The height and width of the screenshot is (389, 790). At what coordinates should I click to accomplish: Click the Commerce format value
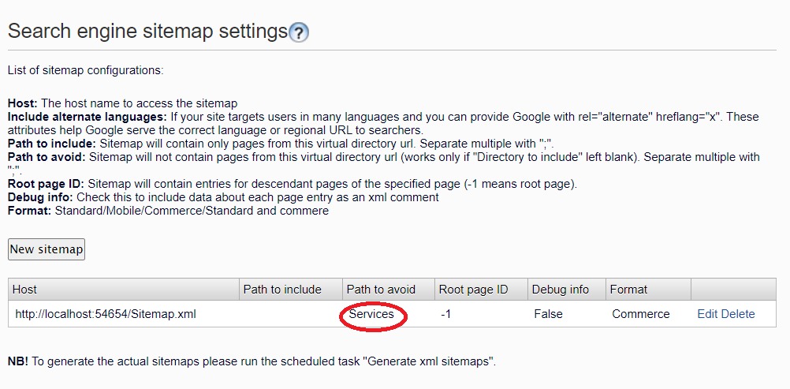pyautogui.click(x=640, y=314)
